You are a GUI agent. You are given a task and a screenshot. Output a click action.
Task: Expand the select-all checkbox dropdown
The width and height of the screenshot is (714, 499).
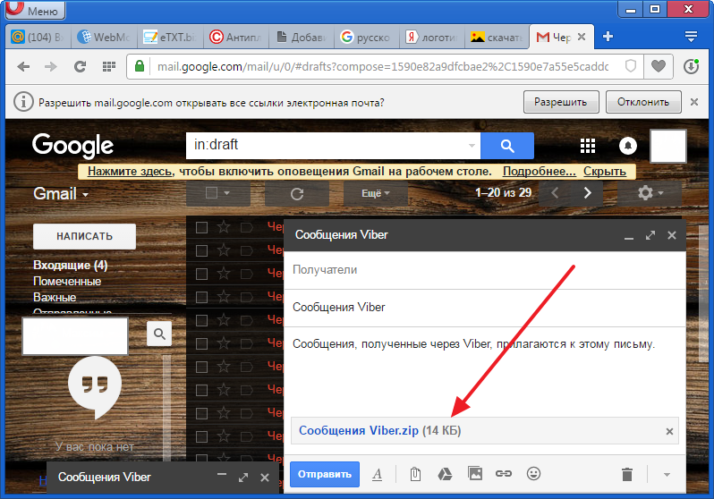[217, 193]
